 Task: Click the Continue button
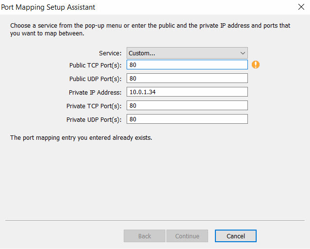pos(187,236)
